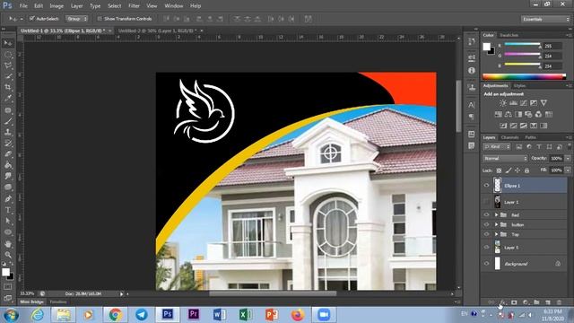Viewport: 574px width, 323px height.
Task: Add a layer mask
Action: [514, 302]
